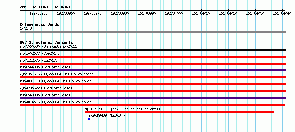Image resolution: width=295 pixels, height=132 pixels.
Task: Click the gray 2q32.3 cytogenetic band bar
Action: point(153,32)
